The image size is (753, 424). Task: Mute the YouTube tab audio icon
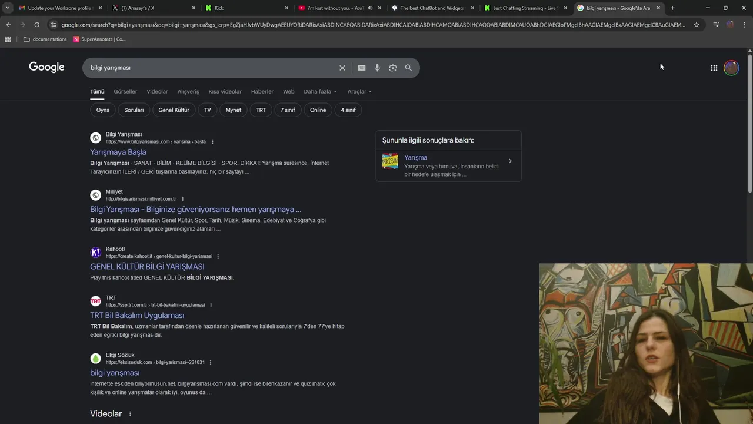click(370, 8)
